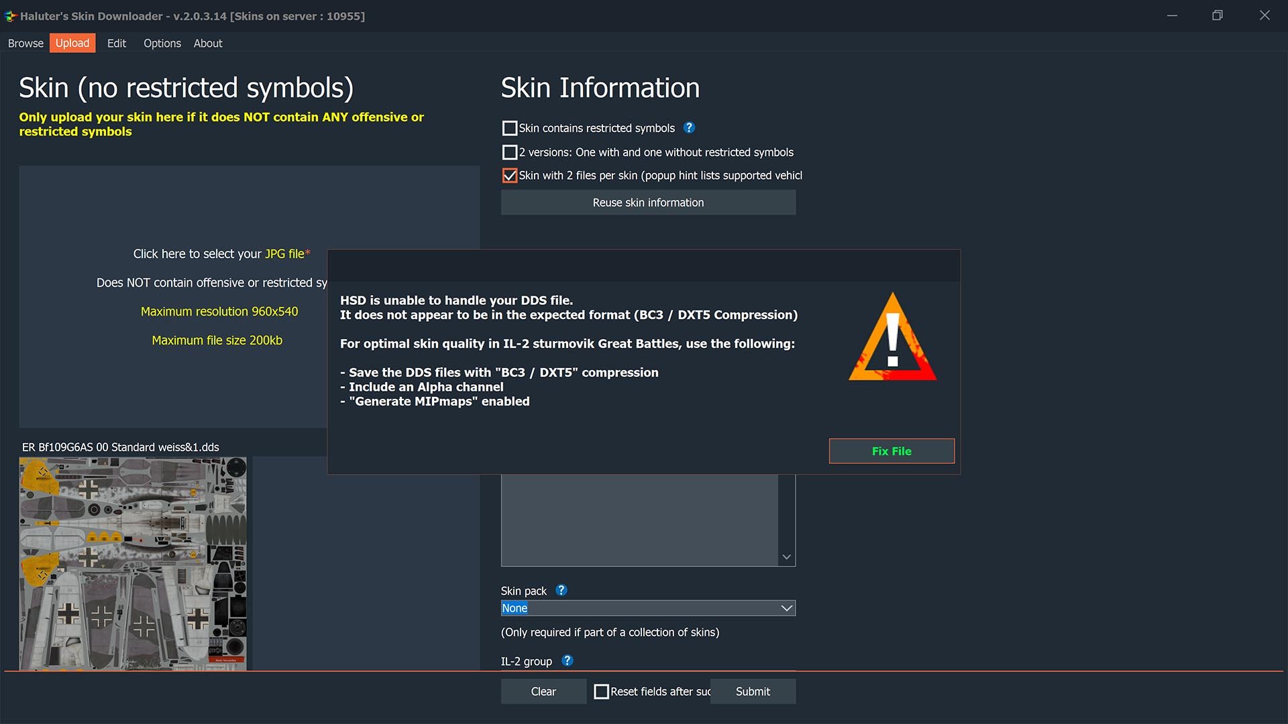Image resolution: width=1288 pixels, height=724 pixels.
Task: Open the Options menu
Action: pos(162,43)
